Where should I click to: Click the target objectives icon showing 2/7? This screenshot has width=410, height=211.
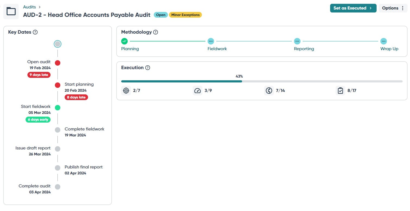tap(126, 91)
